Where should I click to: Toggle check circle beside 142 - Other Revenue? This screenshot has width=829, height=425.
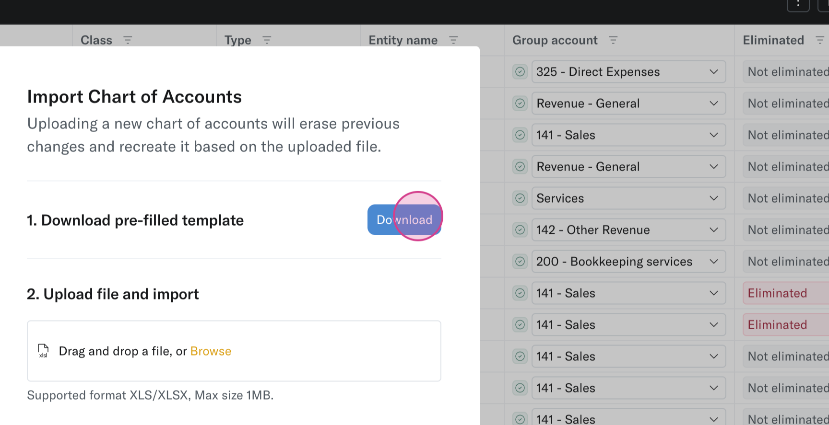pyautogui.click(x=520, y=230)
